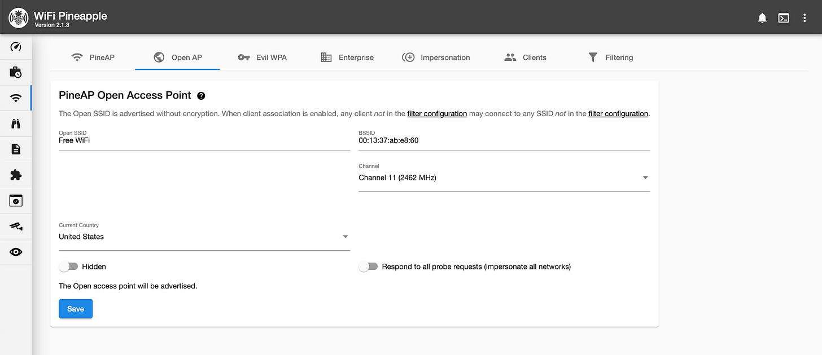Select the checked-window Filters sidebar icon
The width and height of the screenshot is (822, 355).
[15, 201]
